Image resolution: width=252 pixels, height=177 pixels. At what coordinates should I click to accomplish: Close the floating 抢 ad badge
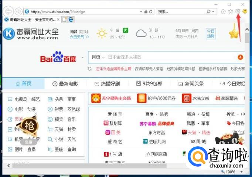[36, 114]
